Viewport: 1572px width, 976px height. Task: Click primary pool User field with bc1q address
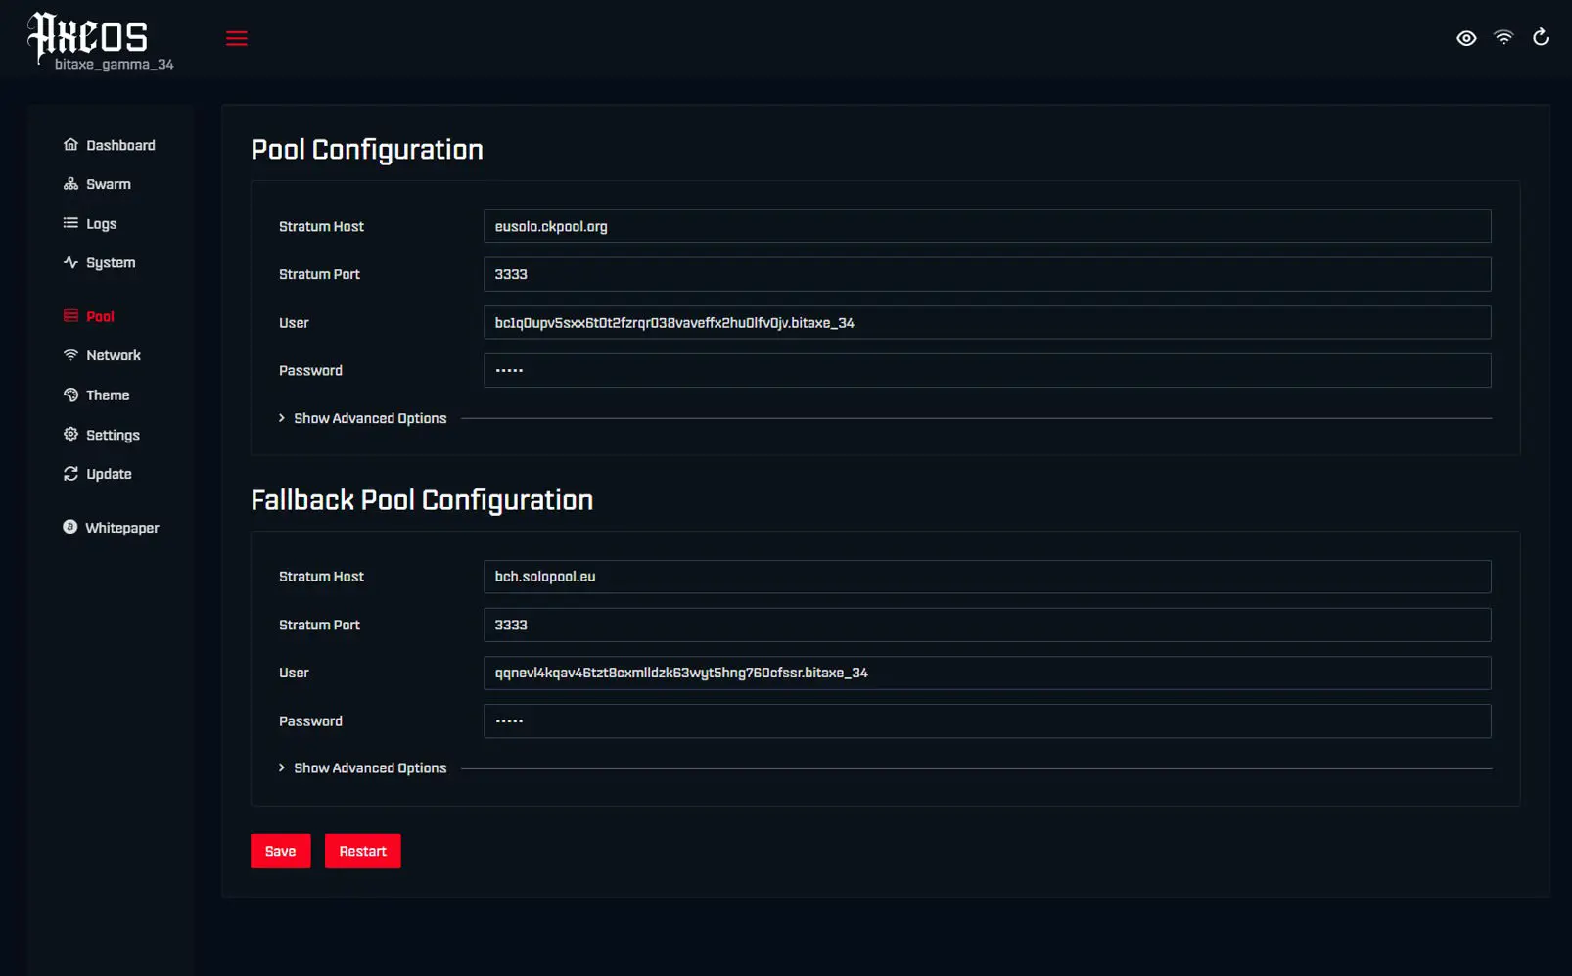point(987,322)
